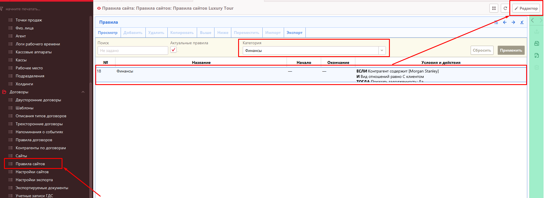
Task: Click left chevron in green side panel
Action: click(532, 20)
